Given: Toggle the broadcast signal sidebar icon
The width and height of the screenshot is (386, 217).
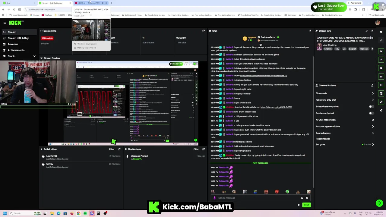Looking at the screenshot, I should [x=381, y=85].
